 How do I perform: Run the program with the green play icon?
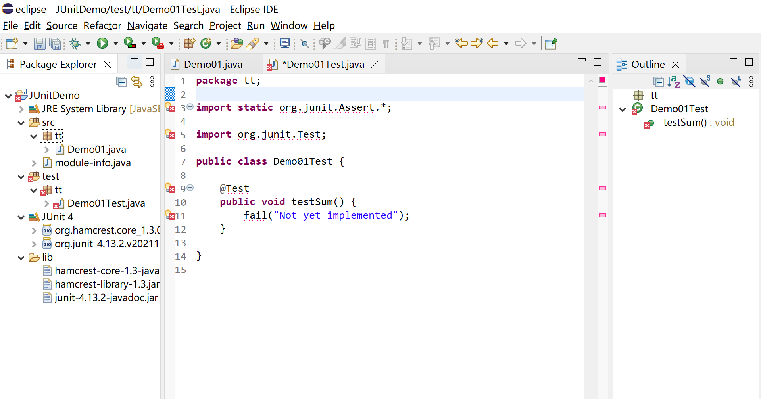pos(102,43)
